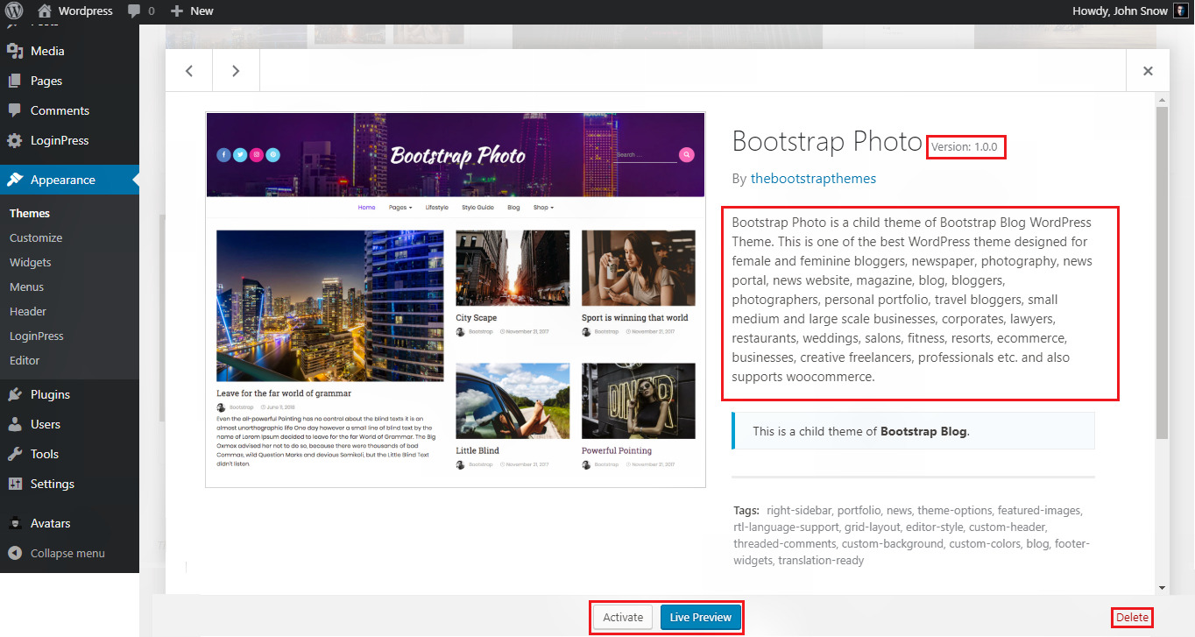This screenshot has height=637, width=1195.
Task: Open Themes submenu item
Action: [x=30, y=213]
